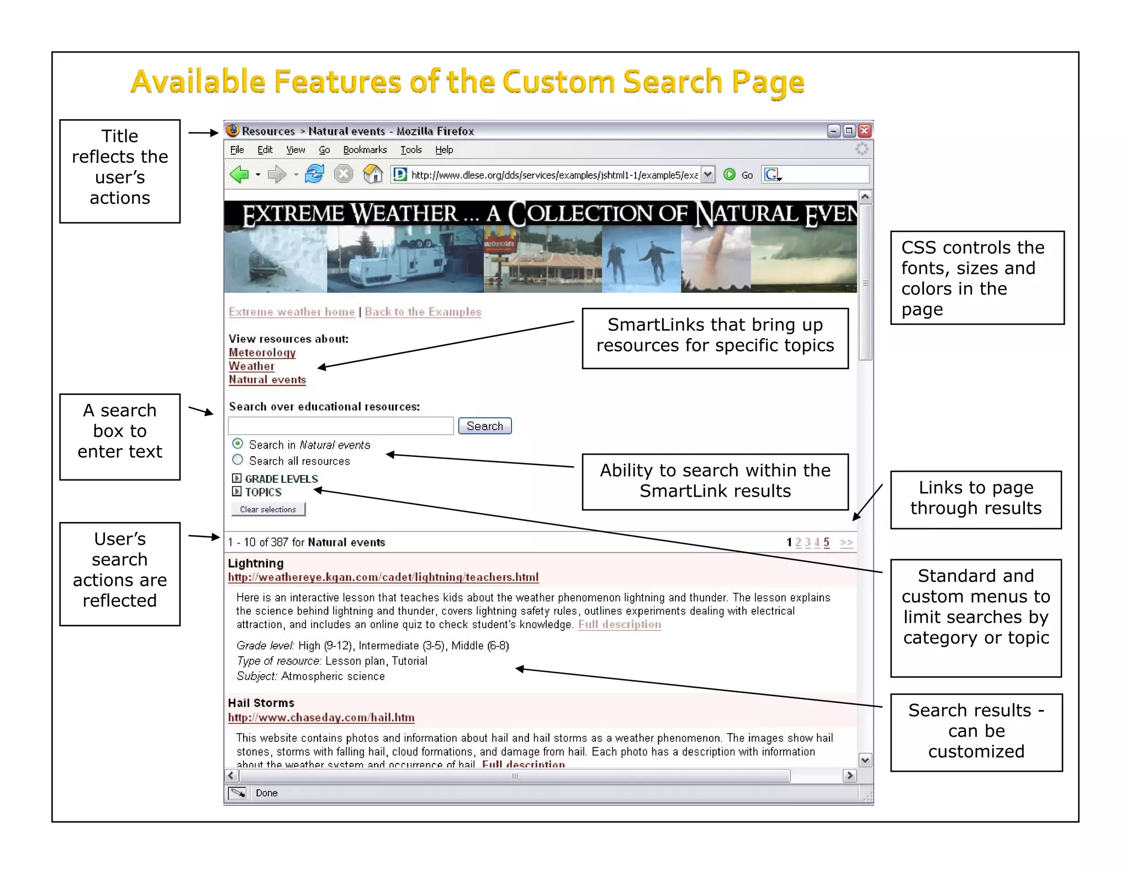The width and height of the screenshot is (1131, 874).
Task: Open the Weather SmartLink
Action: pyautogui.click(x=251, y=366)
